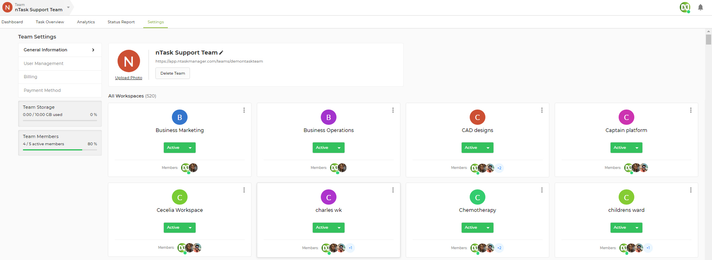This screenshot has width=712, height=260.
Task: Open Active status dropdown on CAD designs
Action: pyautogui.click(x=477, y=148)
